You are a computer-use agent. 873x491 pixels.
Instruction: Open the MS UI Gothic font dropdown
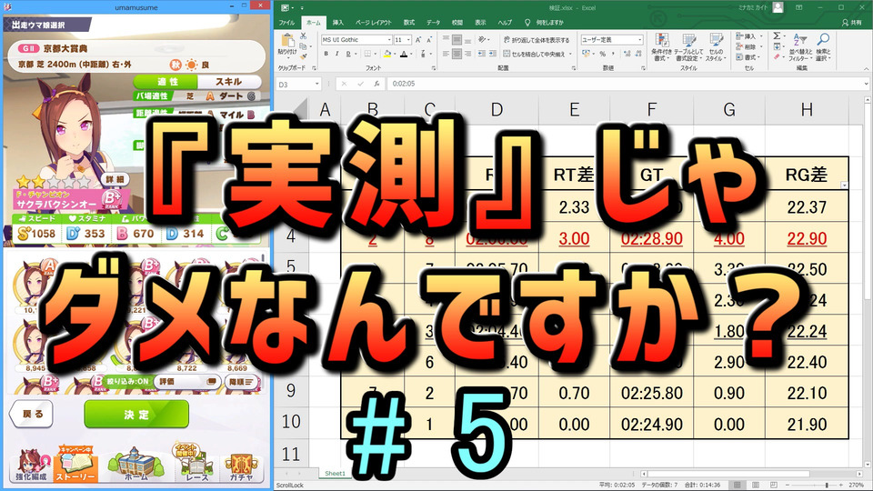click(x=389, y=40)
